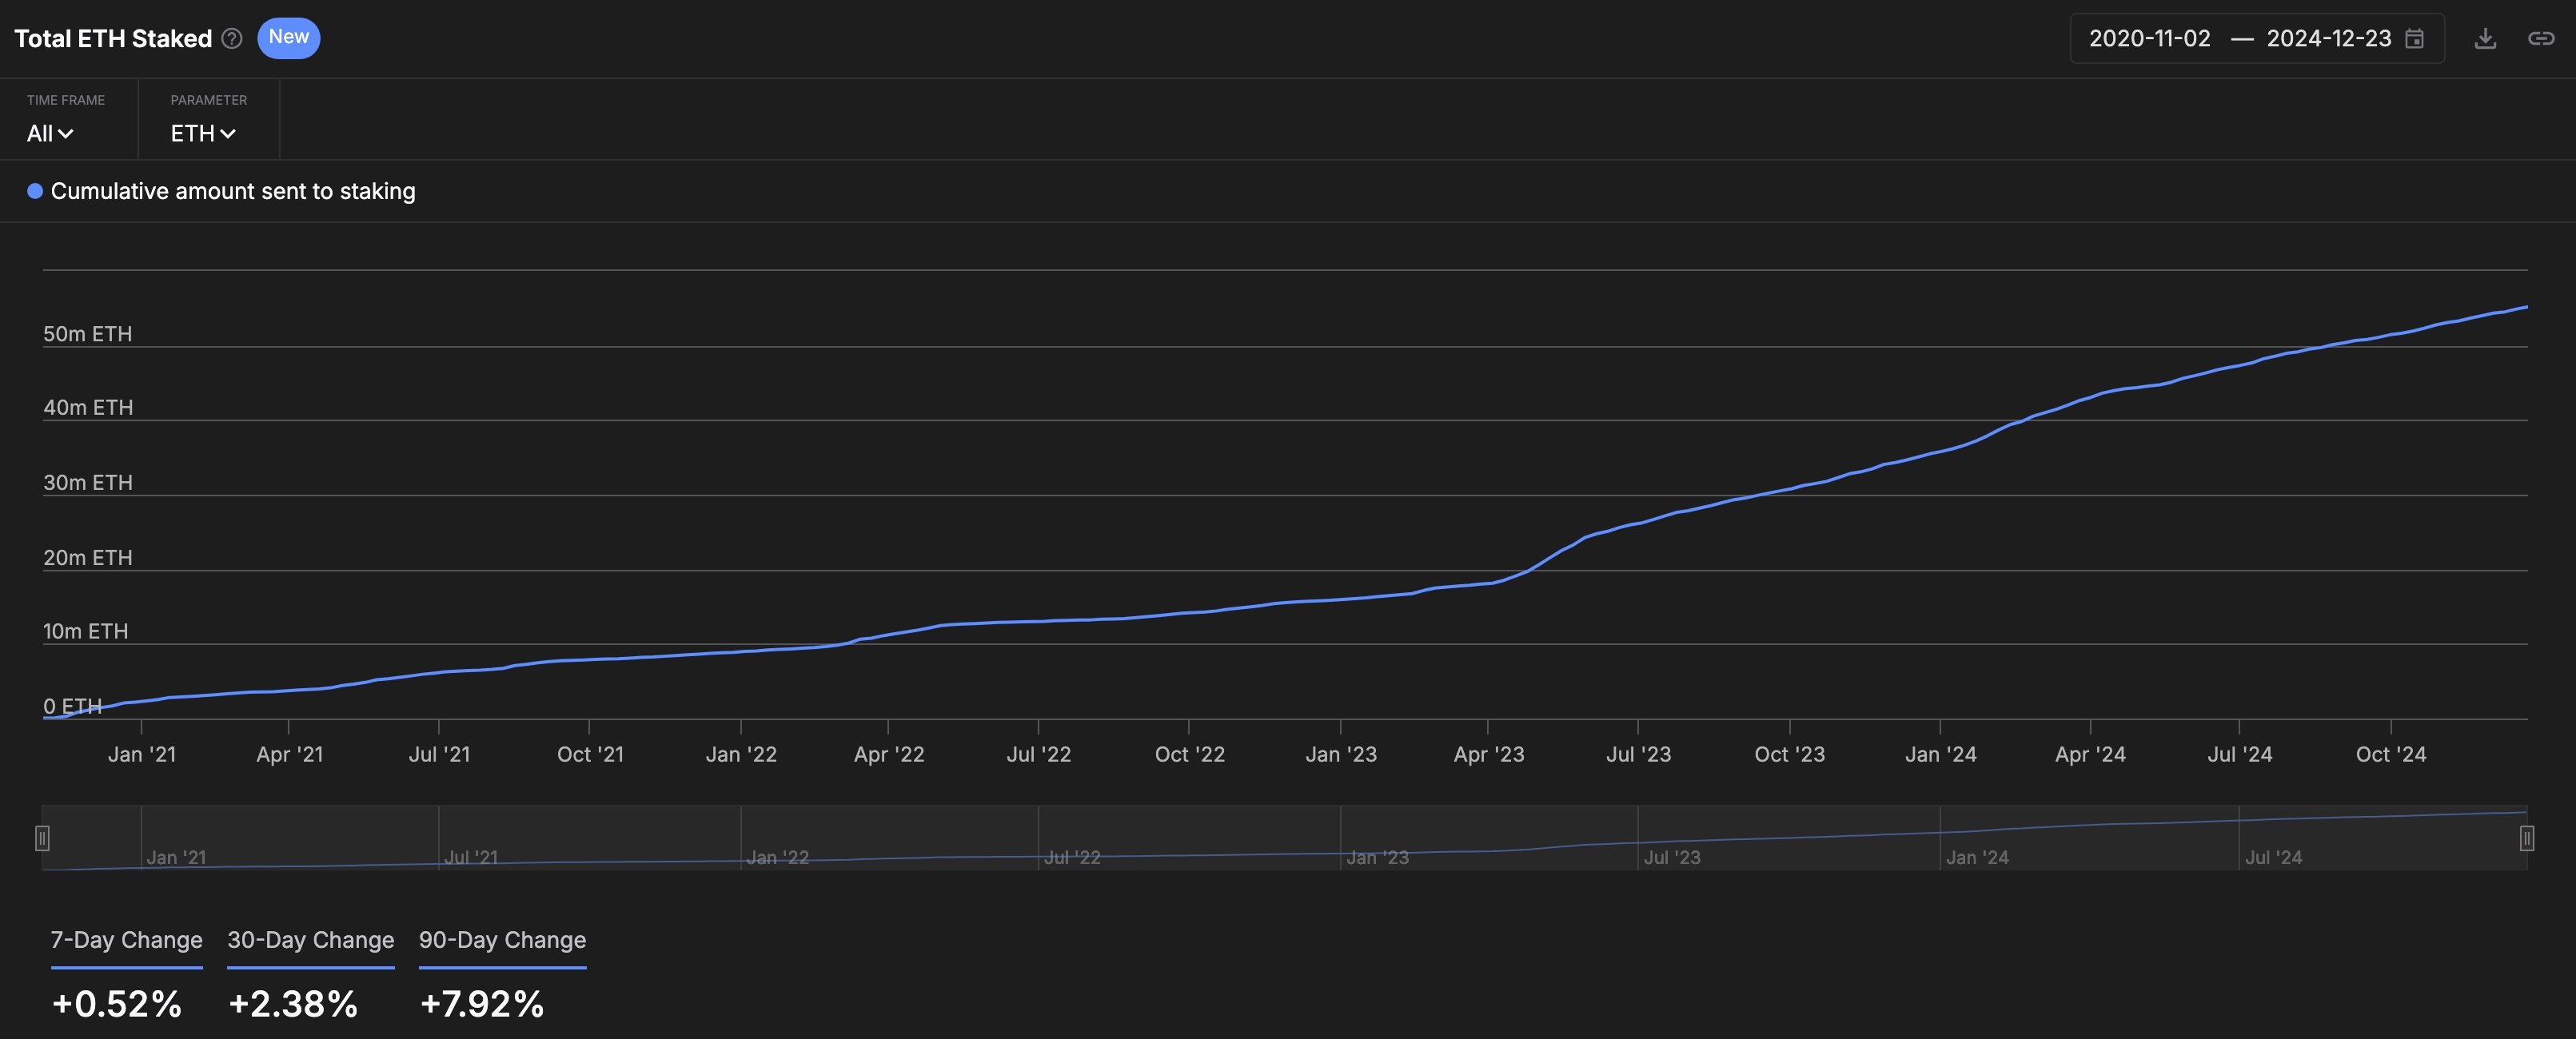The width and height of the screenshot is (2576, 1039).
Task: Click the 2020-11-02 start date field
Action: [2149, 39]
